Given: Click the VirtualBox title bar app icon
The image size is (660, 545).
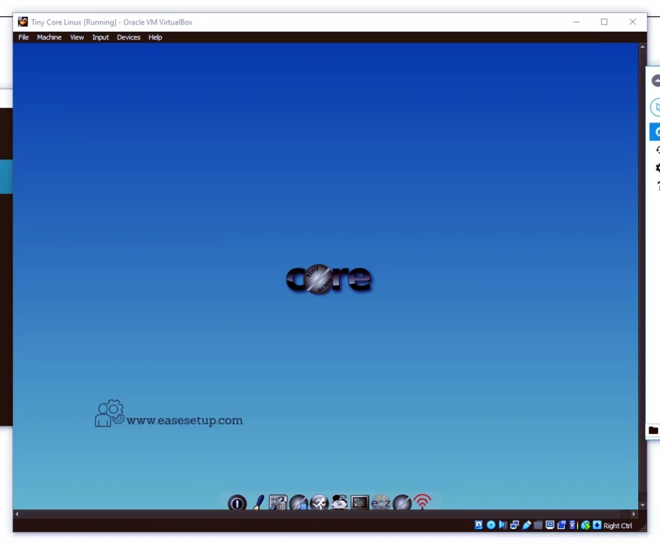Looking at the screenshot, I should coord(23,22).
